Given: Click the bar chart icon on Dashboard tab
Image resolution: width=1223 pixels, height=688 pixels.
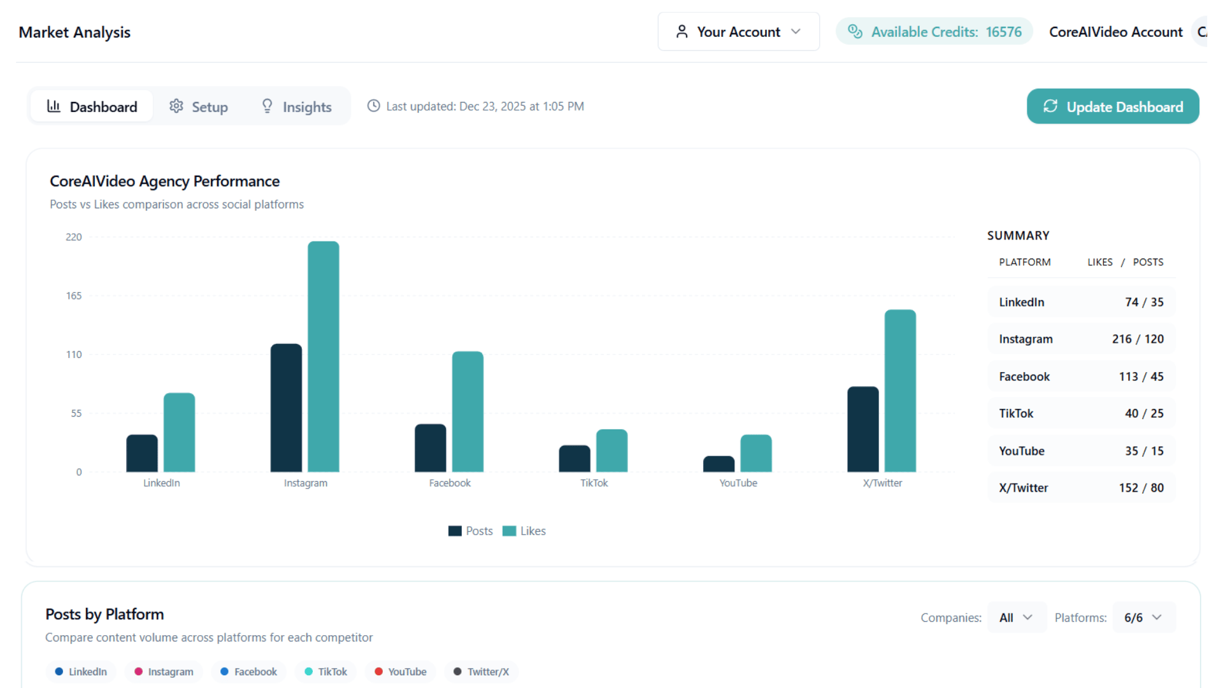Looking at the screenshot, I should pyautogui.click(x=54, y=106).
